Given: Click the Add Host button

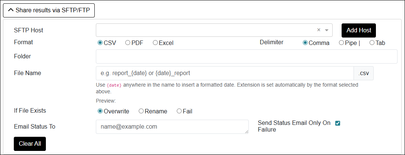Looking at the screenshot, I should point(358,30).
